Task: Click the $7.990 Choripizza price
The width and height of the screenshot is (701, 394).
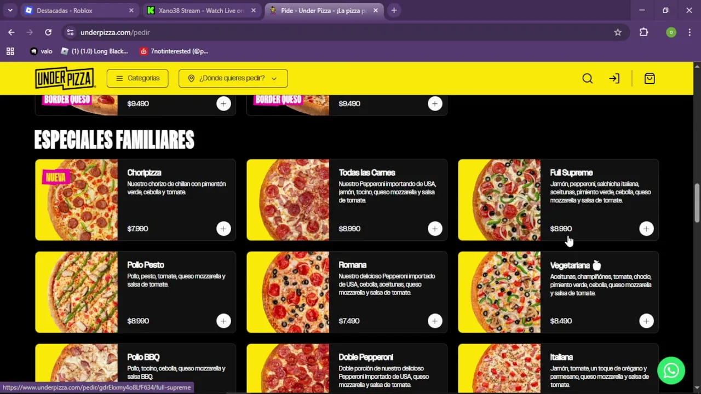Action: pos(137,229)
